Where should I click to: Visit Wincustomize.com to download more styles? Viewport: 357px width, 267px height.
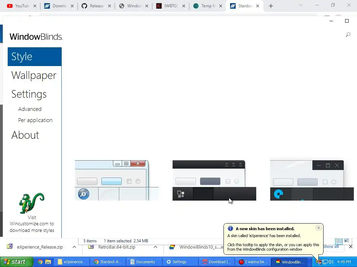click(x=32, y=224)
